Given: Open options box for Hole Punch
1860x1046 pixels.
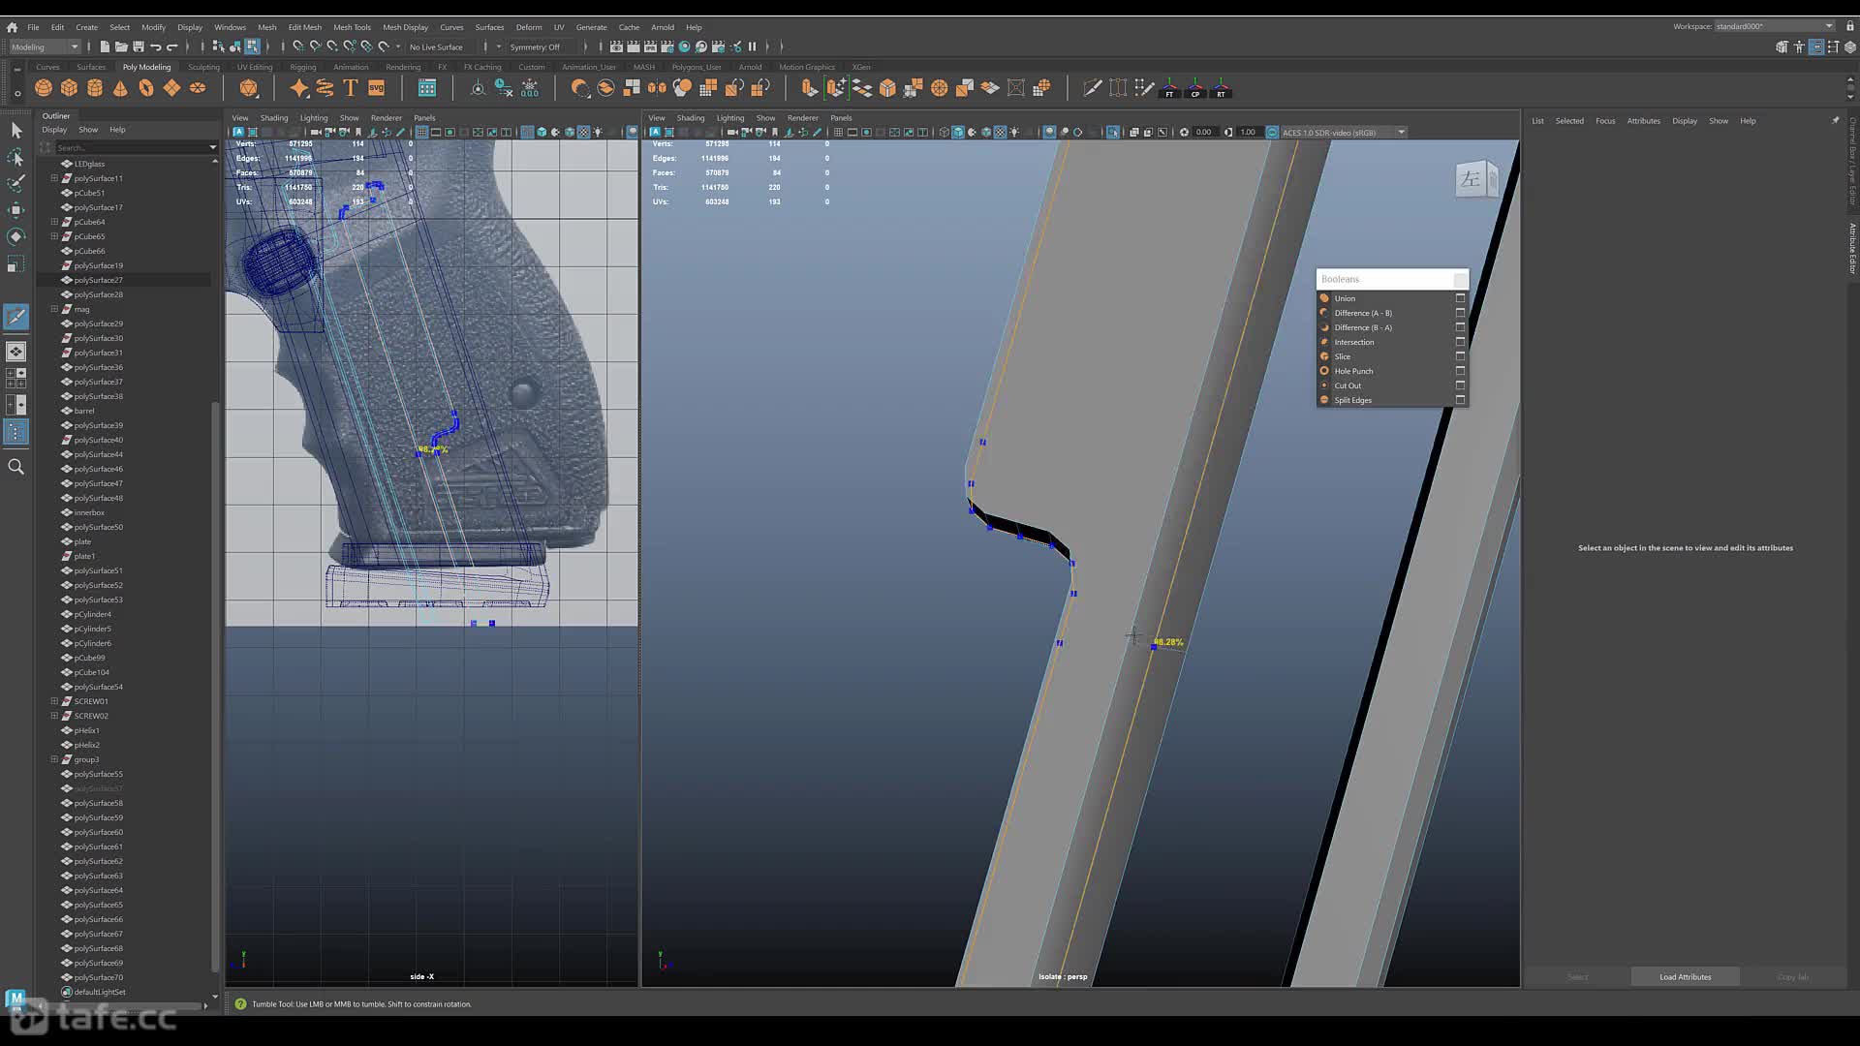Looking at the screenshot, I should tap(1460, 371).
